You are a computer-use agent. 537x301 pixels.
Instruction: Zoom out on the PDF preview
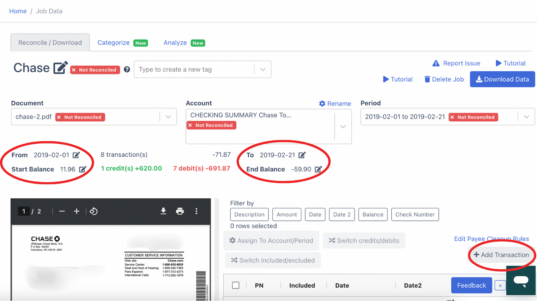click(62, 211)
